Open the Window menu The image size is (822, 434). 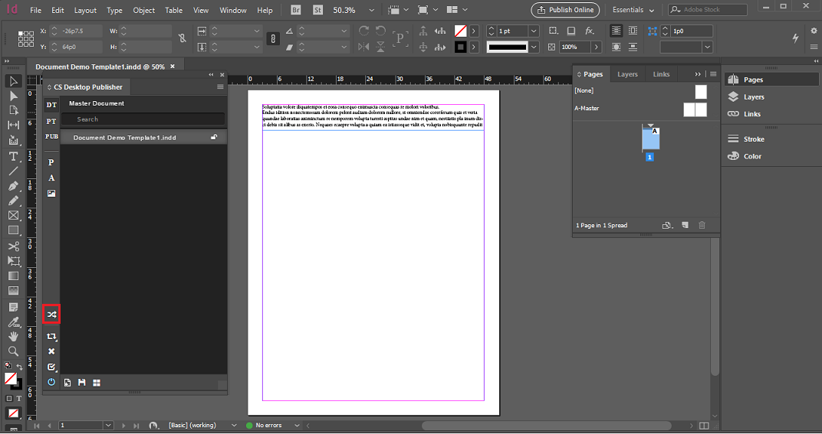(233, 10)
